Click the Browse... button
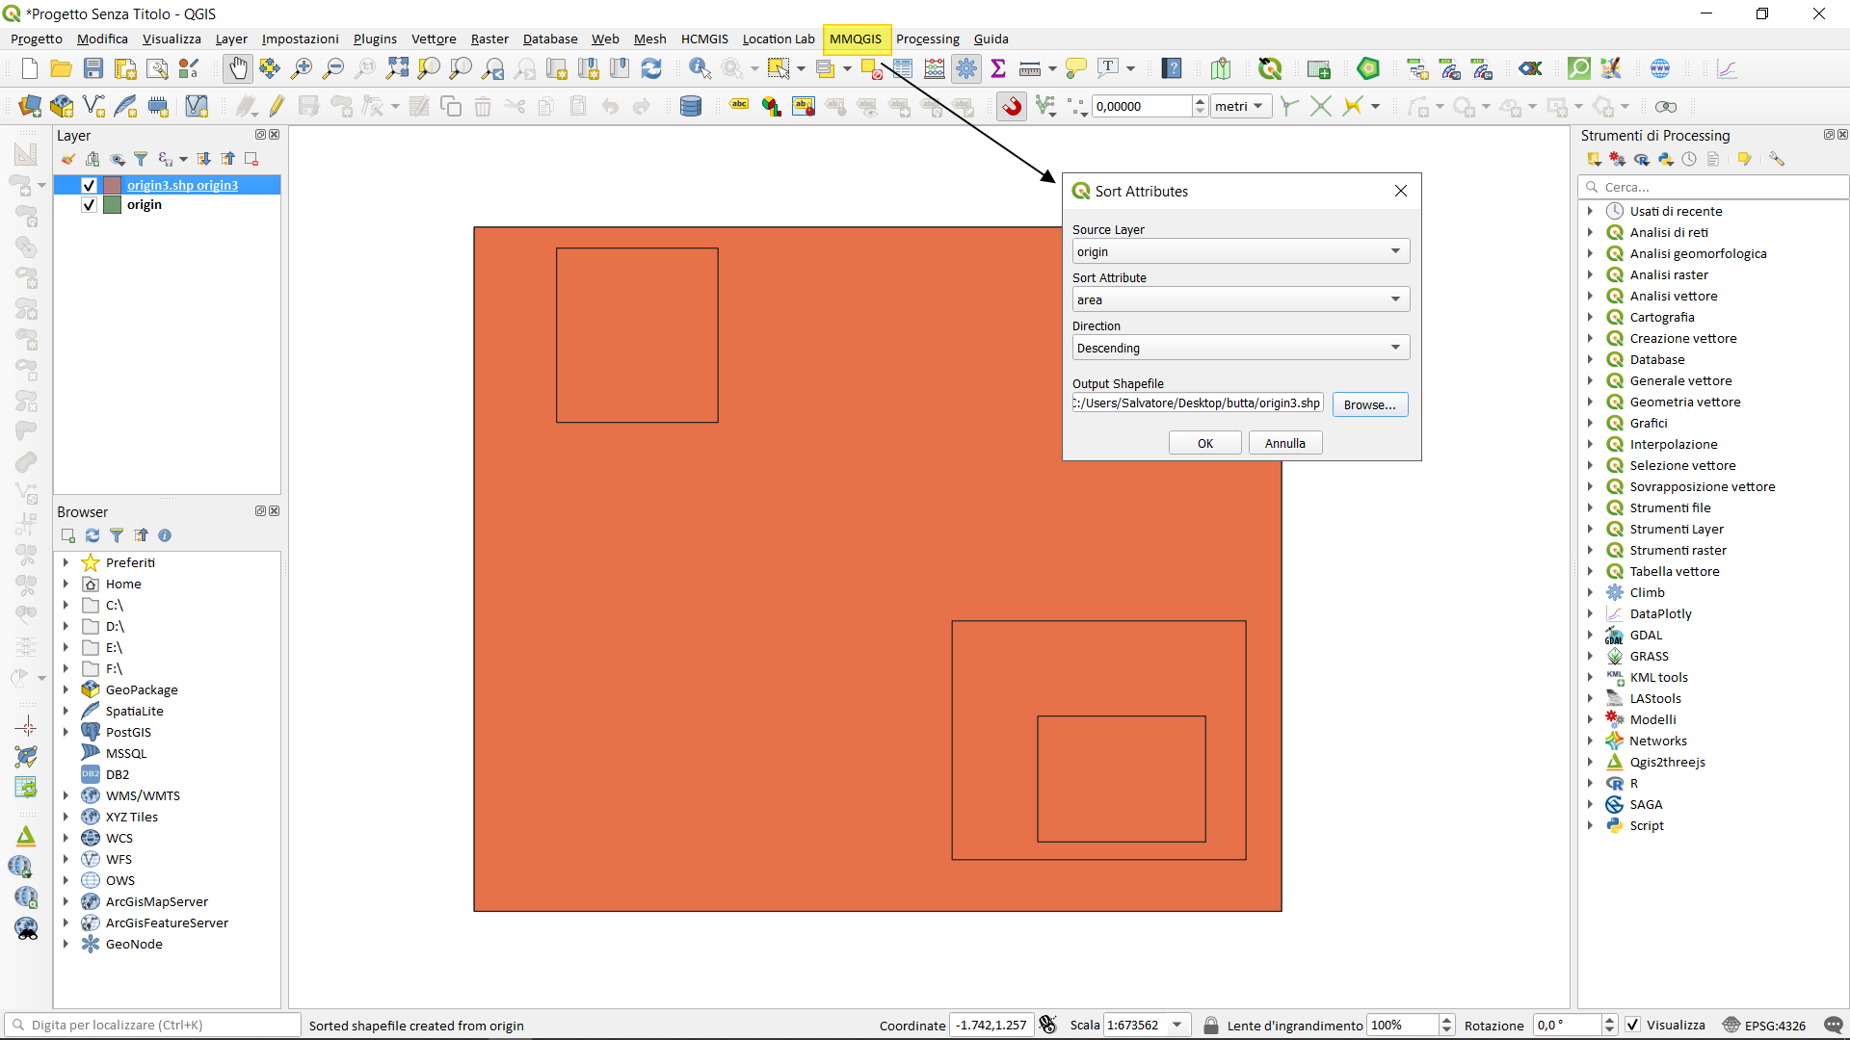The width and height of the screenshot is (1850, 1040). [1369, 404]
